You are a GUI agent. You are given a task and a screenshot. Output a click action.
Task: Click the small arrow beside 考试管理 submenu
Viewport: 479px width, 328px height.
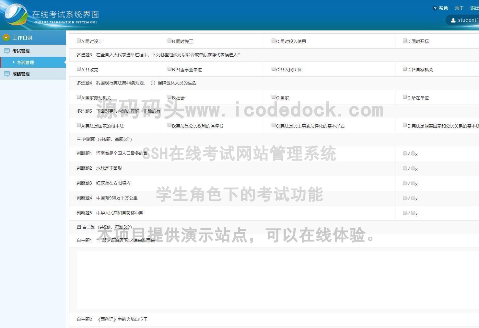(14, 62)
